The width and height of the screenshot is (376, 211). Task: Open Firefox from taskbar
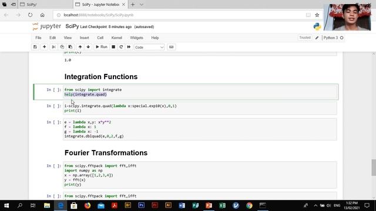[x=88, y=206]
